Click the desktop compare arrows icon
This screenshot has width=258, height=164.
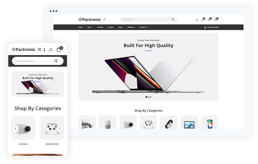[203, 20]
